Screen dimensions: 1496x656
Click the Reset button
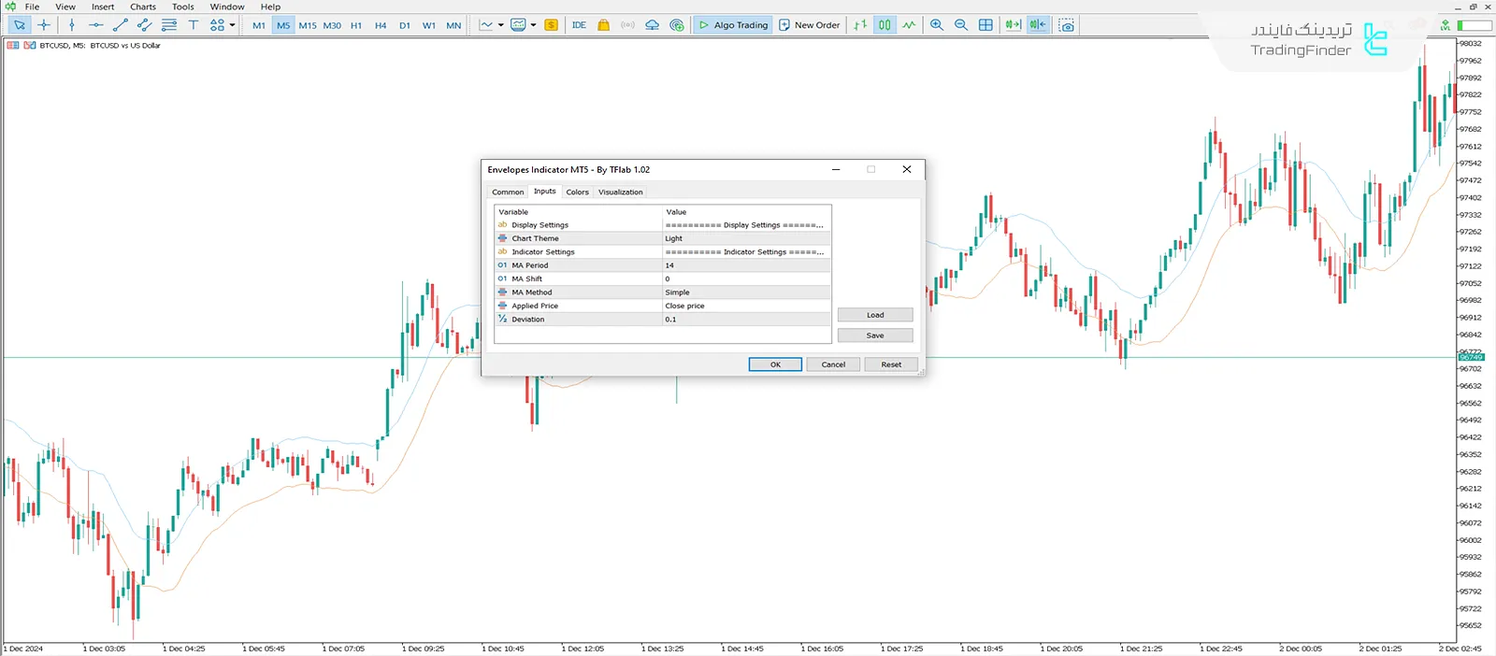click(890, 364)
